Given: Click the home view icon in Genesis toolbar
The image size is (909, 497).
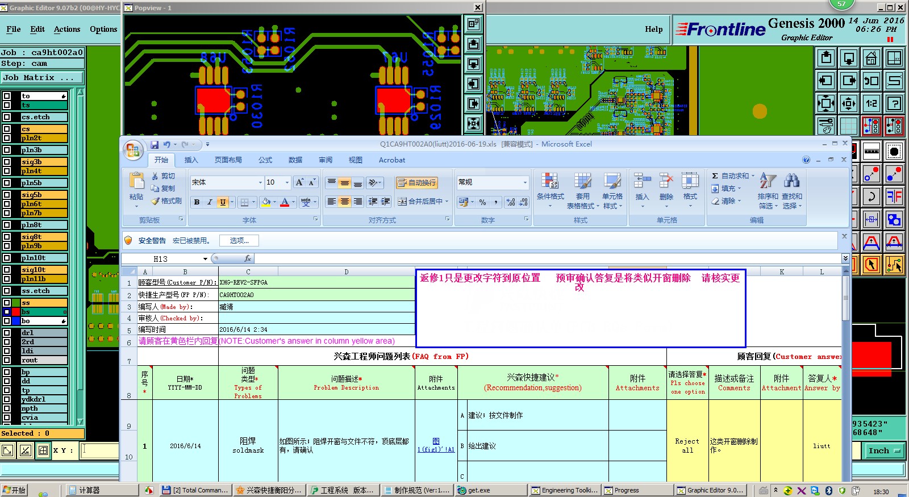Looking at the screenshot, I should [872, 57].
